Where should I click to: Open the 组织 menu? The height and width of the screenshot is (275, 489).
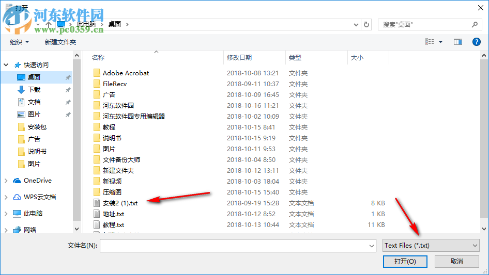click(x=19, y=42)
